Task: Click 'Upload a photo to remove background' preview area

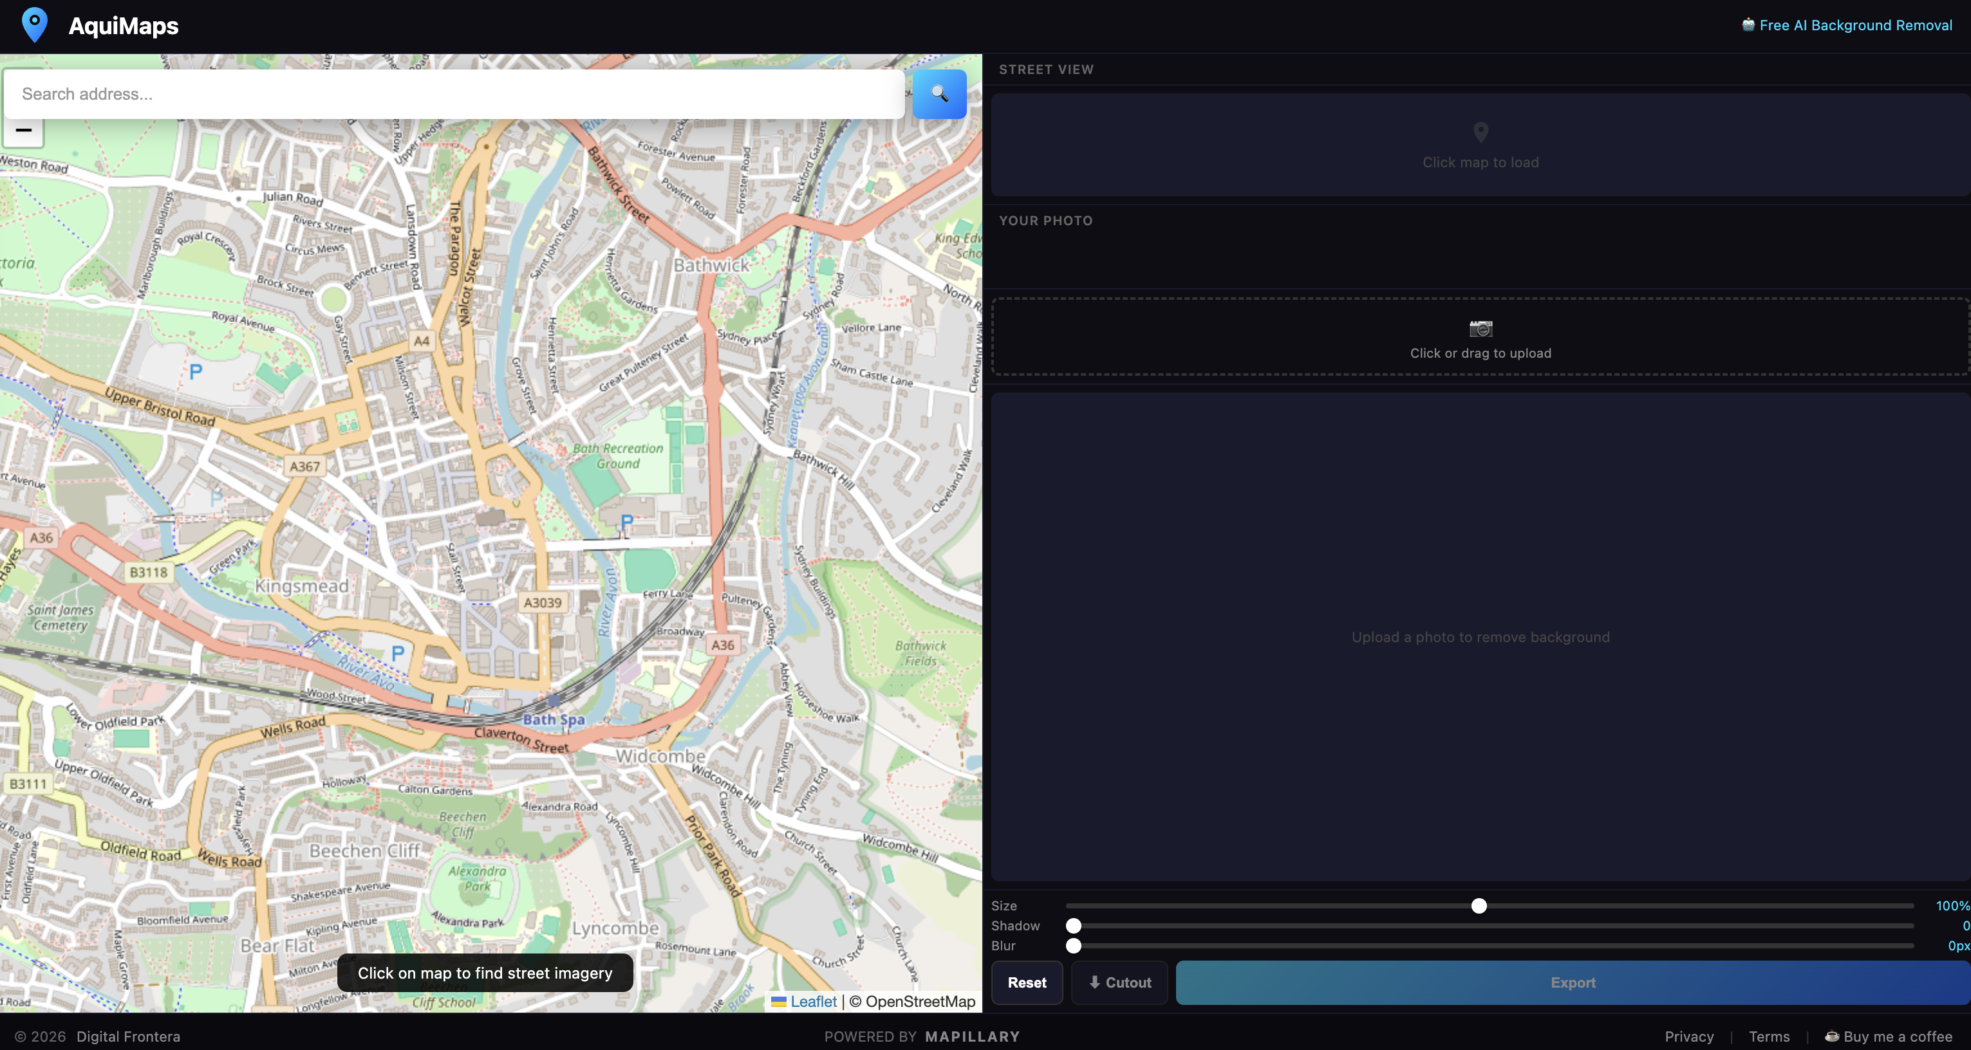Action: coord(1481,637)
